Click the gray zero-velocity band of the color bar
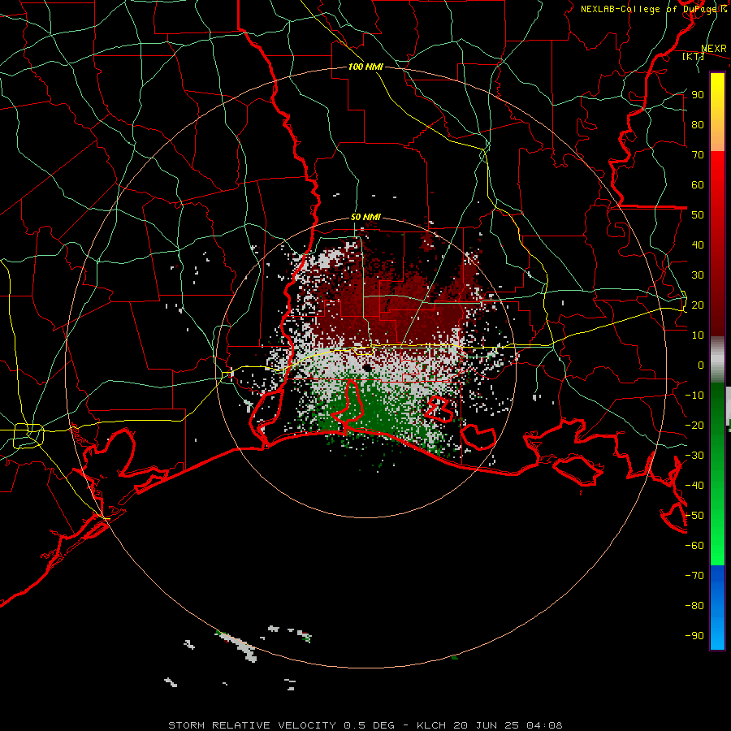This screenshot has width=731, height=731. pyautogui.click(x=717, y=360)
